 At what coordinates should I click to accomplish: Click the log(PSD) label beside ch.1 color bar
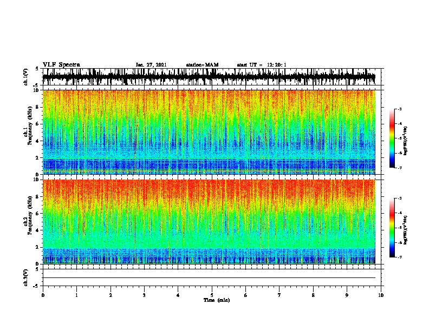coord(406,141)
